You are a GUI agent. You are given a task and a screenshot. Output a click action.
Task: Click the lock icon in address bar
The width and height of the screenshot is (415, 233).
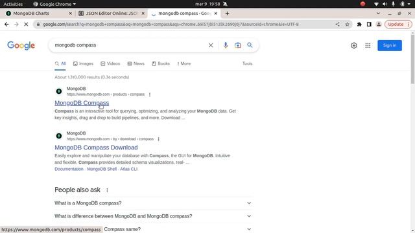pyautogui.click(x=38, y=25)
